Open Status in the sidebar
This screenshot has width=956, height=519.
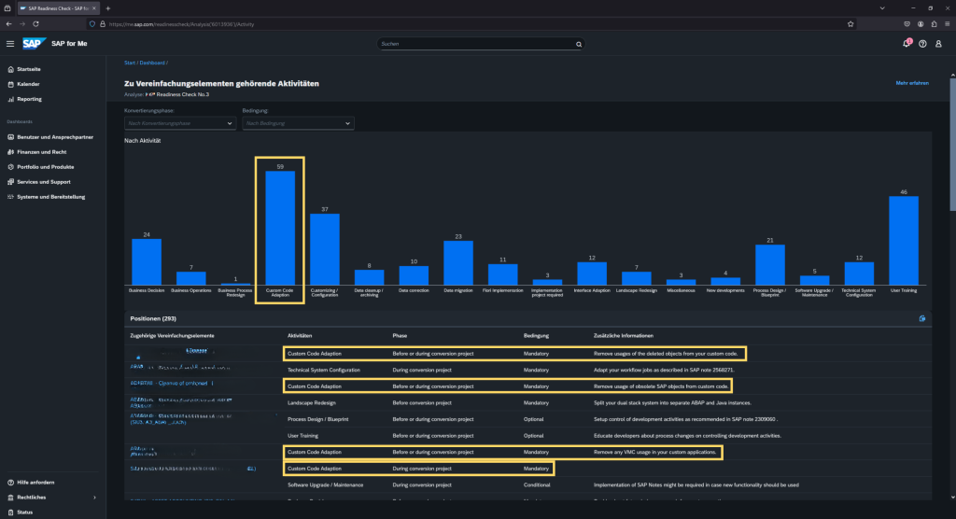(x=24, y=512)
